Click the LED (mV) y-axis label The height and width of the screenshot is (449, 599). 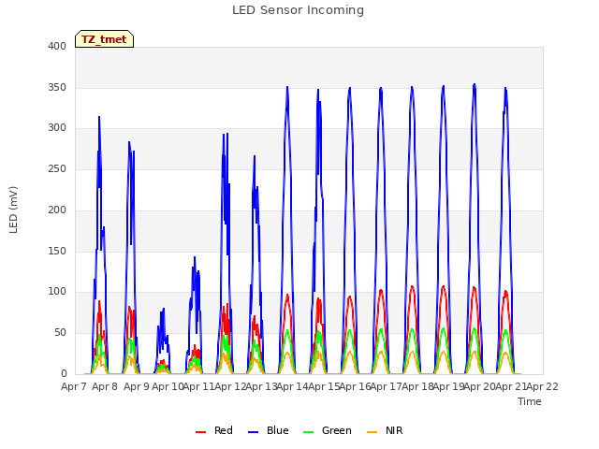[x=13, y=210]
